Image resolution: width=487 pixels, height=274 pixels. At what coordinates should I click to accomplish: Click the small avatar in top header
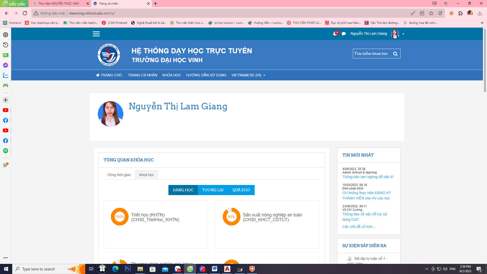(395, 34)
